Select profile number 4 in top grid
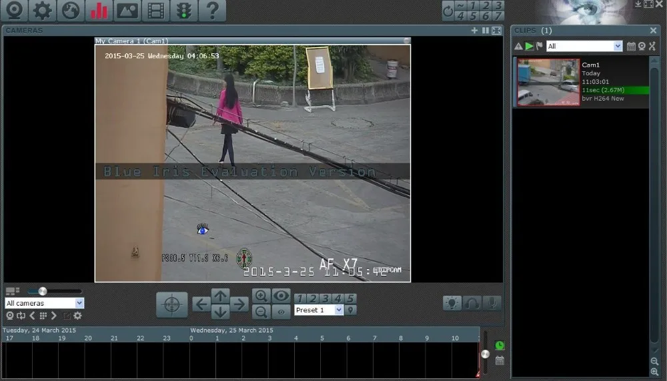667x381 pixels. [x=461, y=16]
